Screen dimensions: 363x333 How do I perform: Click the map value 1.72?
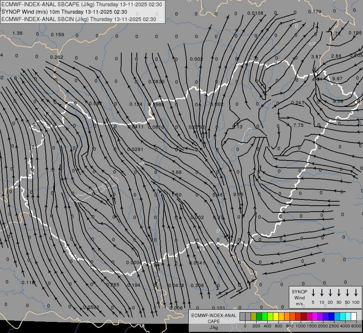point(336,33)
